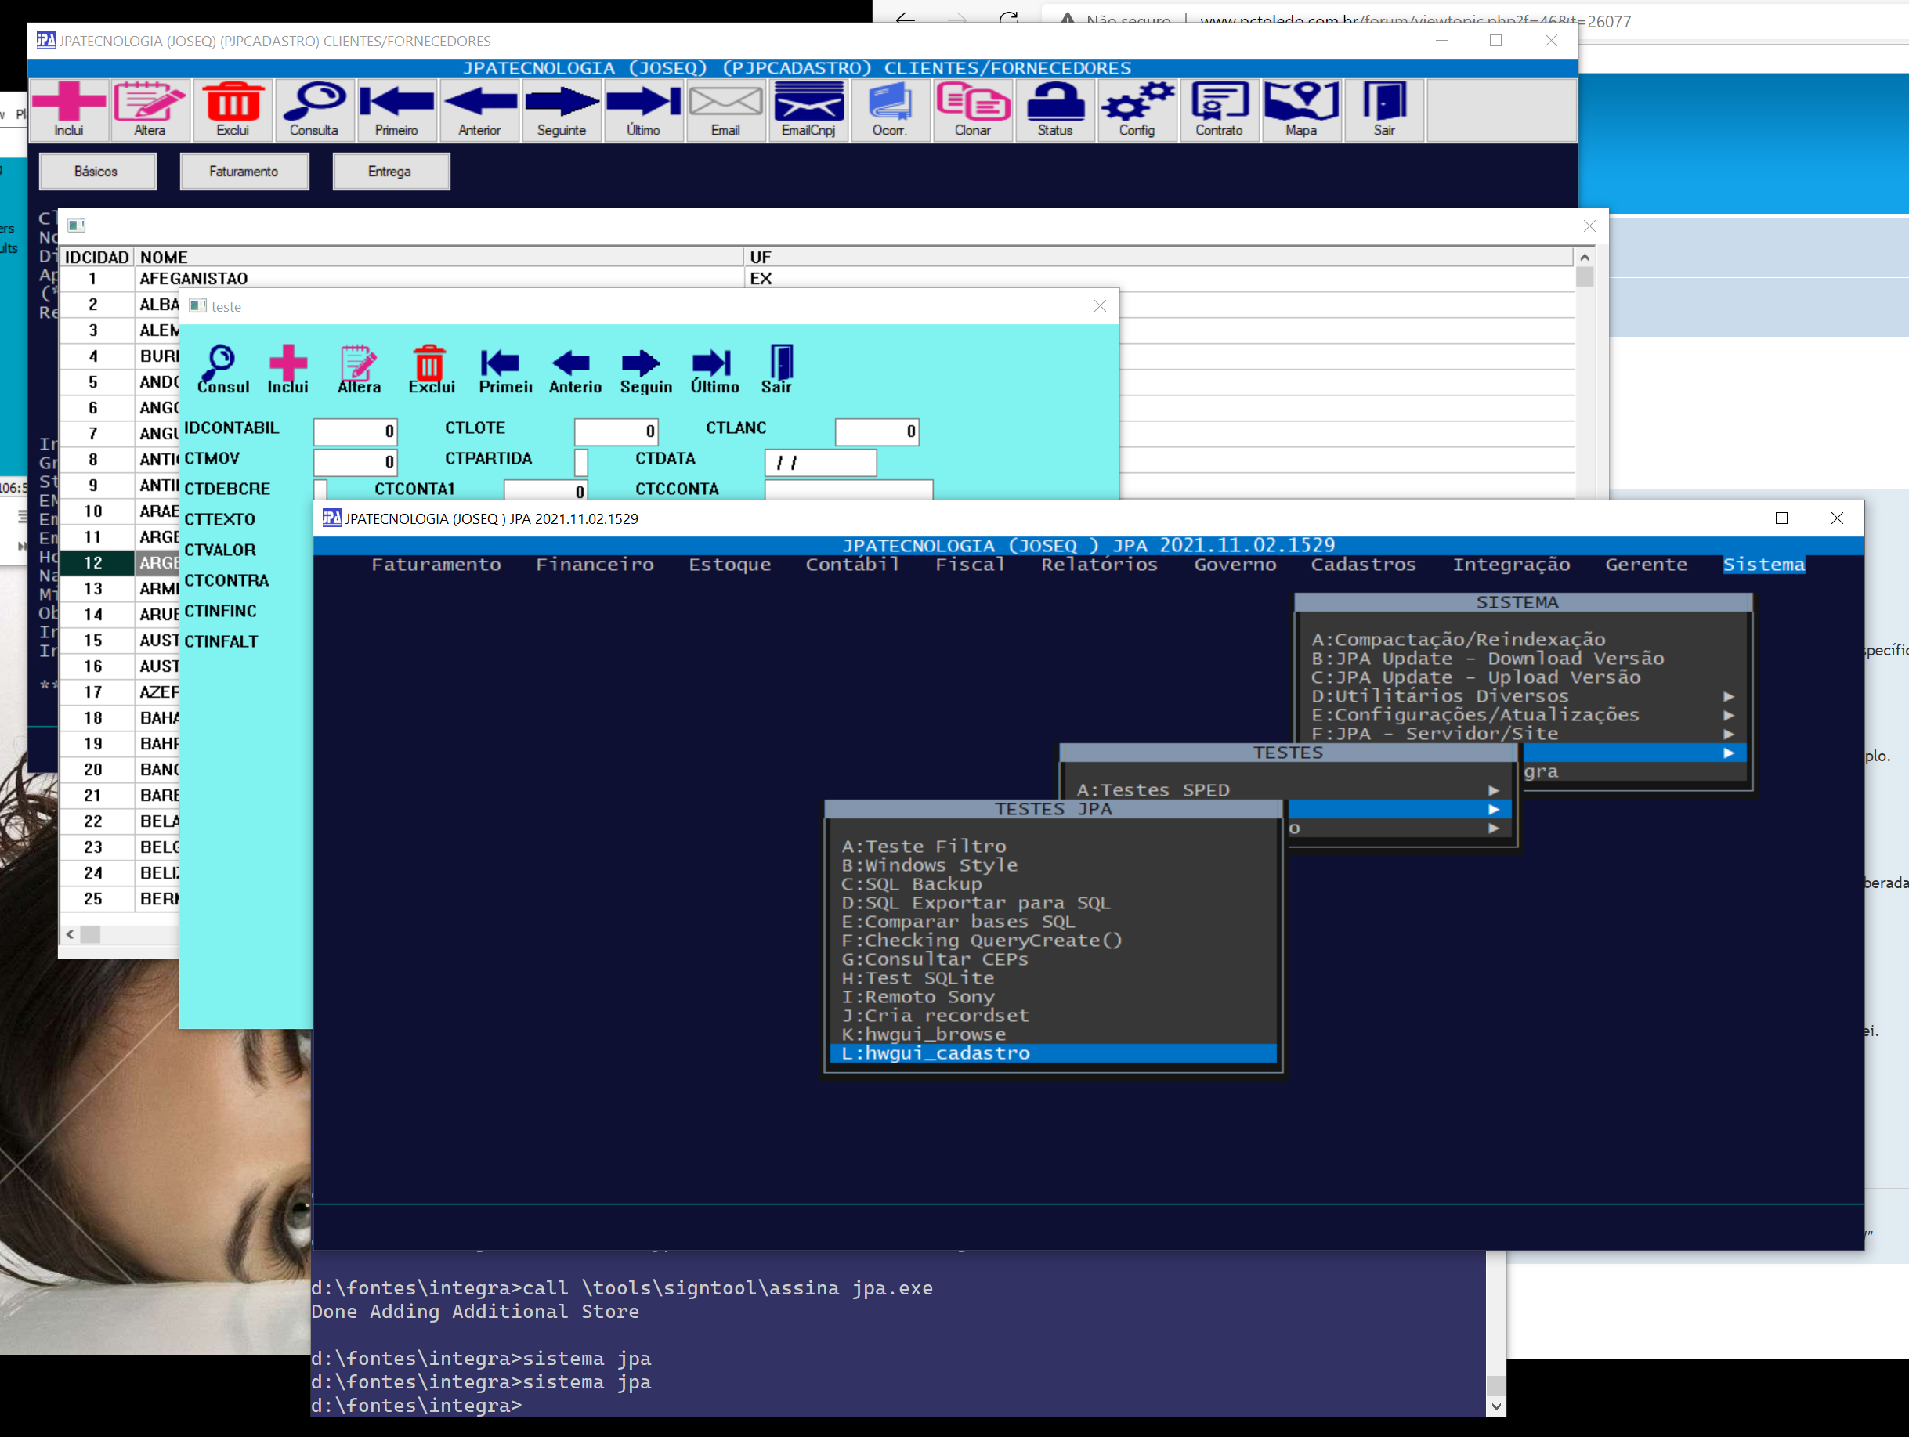The image size is (1909, 1437).
Task: Expand A:Testes SPED submenu arrow
Action: (1493, 790)
